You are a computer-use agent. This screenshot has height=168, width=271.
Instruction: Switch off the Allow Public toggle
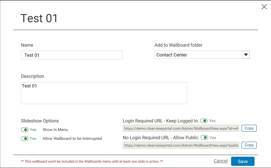(205, 138)
